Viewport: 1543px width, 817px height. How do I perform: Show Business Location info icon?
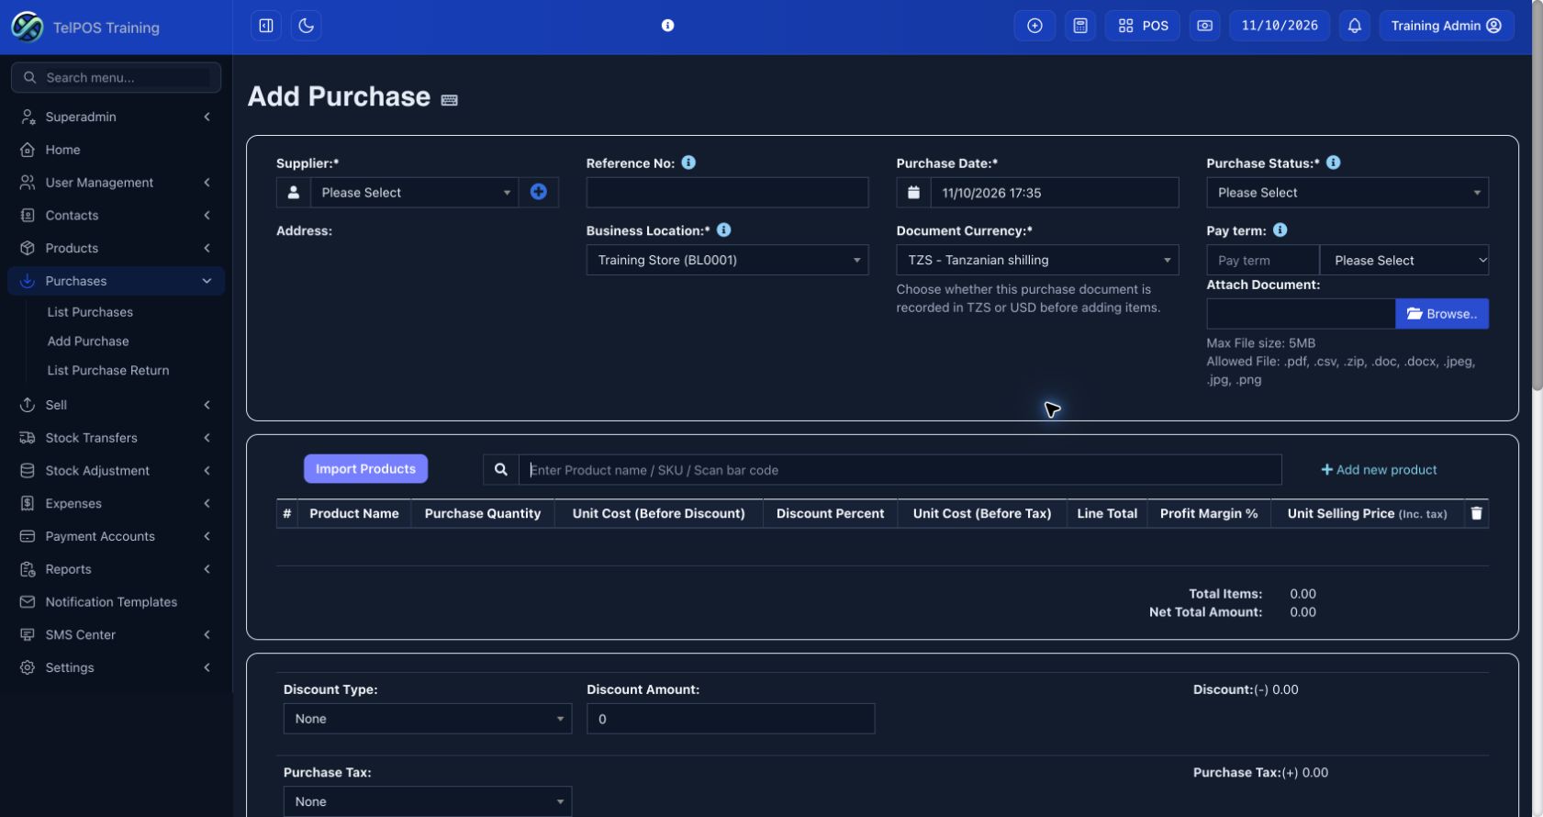click(x=724, y=230)
